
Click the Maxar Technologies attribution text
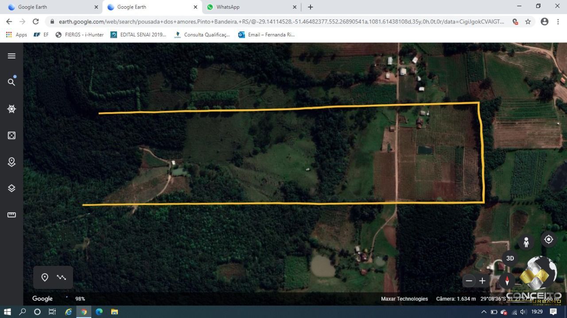tap(404, 299)
